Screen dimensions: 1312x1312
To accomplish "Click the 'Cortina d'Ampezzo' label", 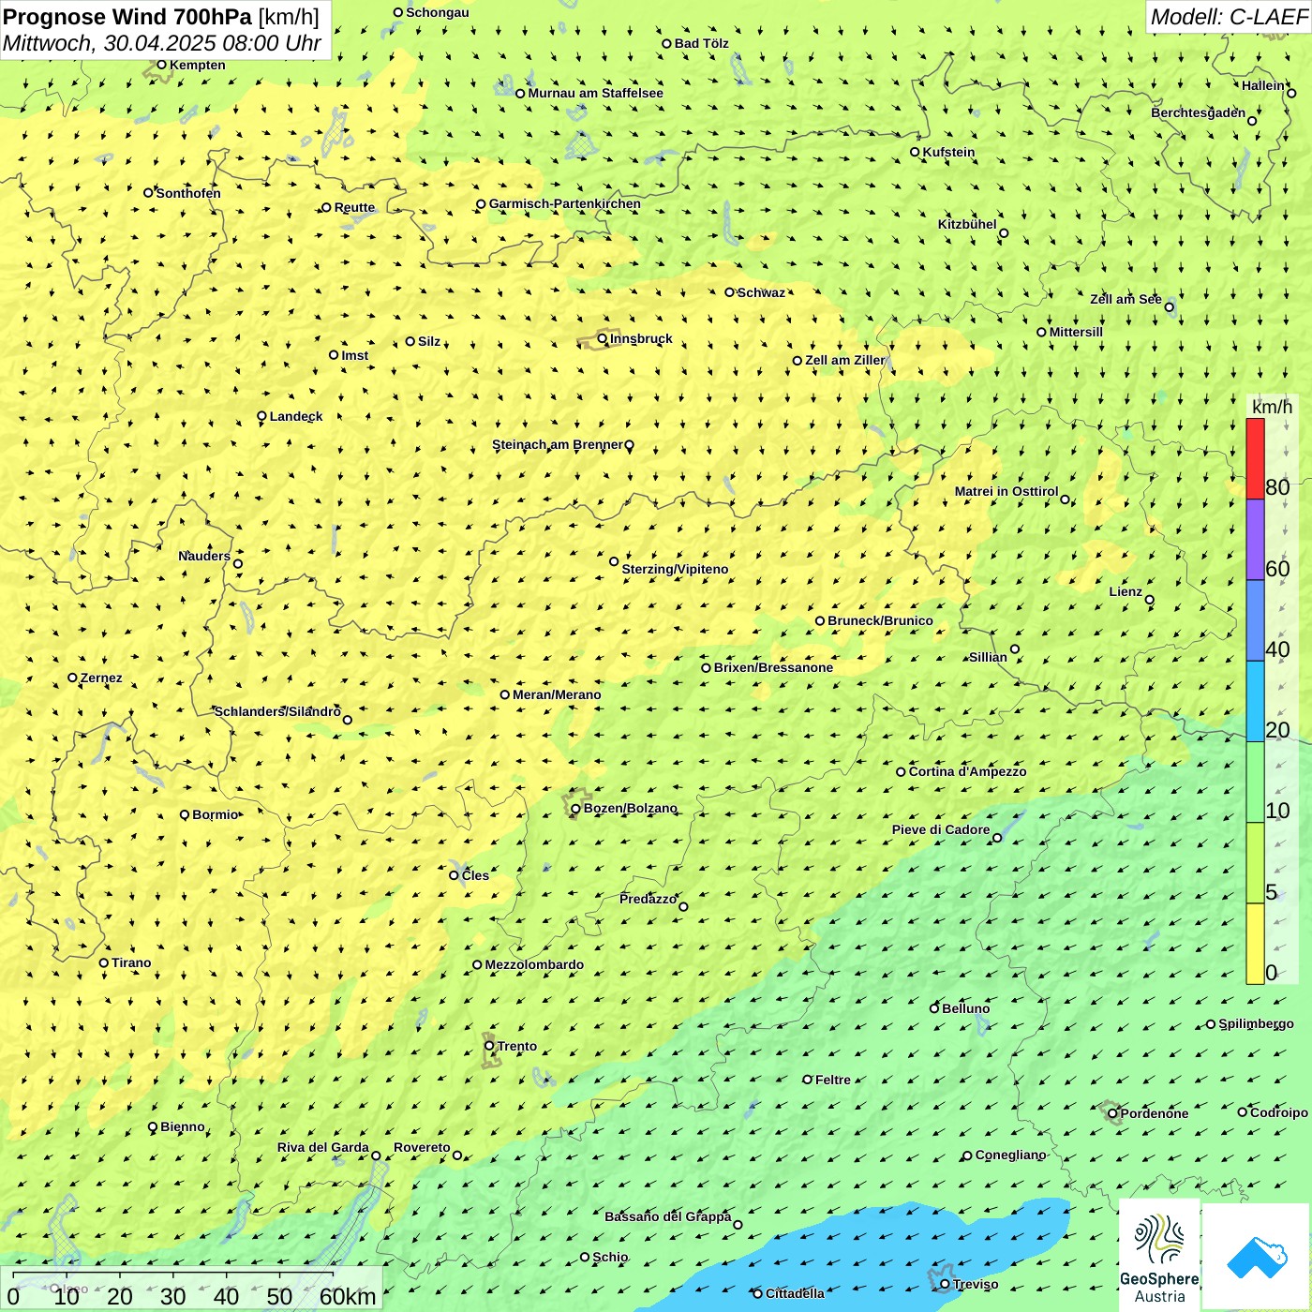I will pos(967,771).
